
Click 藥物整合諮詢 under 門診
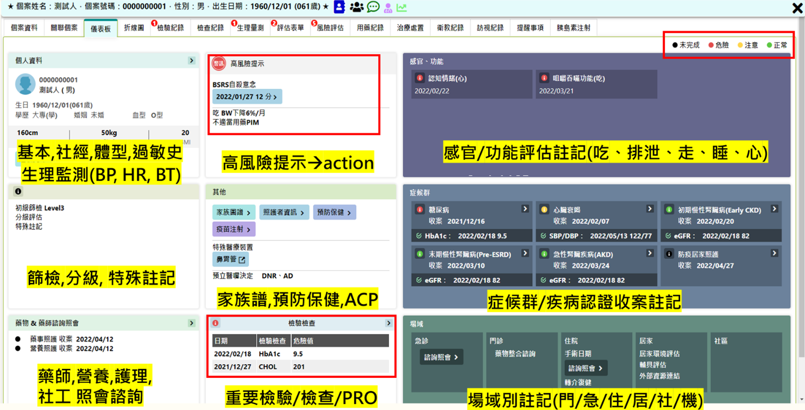pyautogui.click(x=515, y=354)
